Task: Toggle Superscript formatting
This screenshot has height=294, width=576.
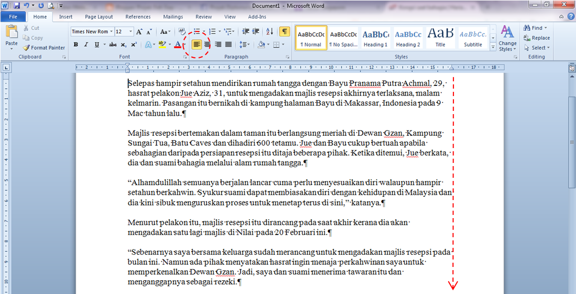Action: tap(134, 45)
